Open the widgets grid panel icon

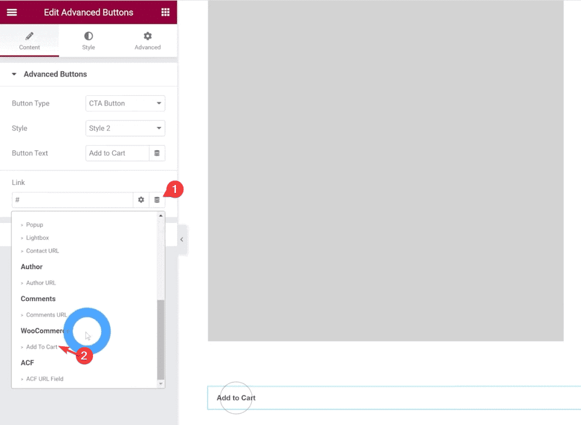165,12
